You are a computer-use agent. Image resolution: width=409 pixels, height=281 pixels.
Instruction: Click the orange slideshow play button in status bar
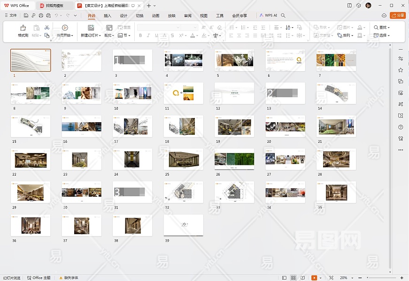pos(314,278)
